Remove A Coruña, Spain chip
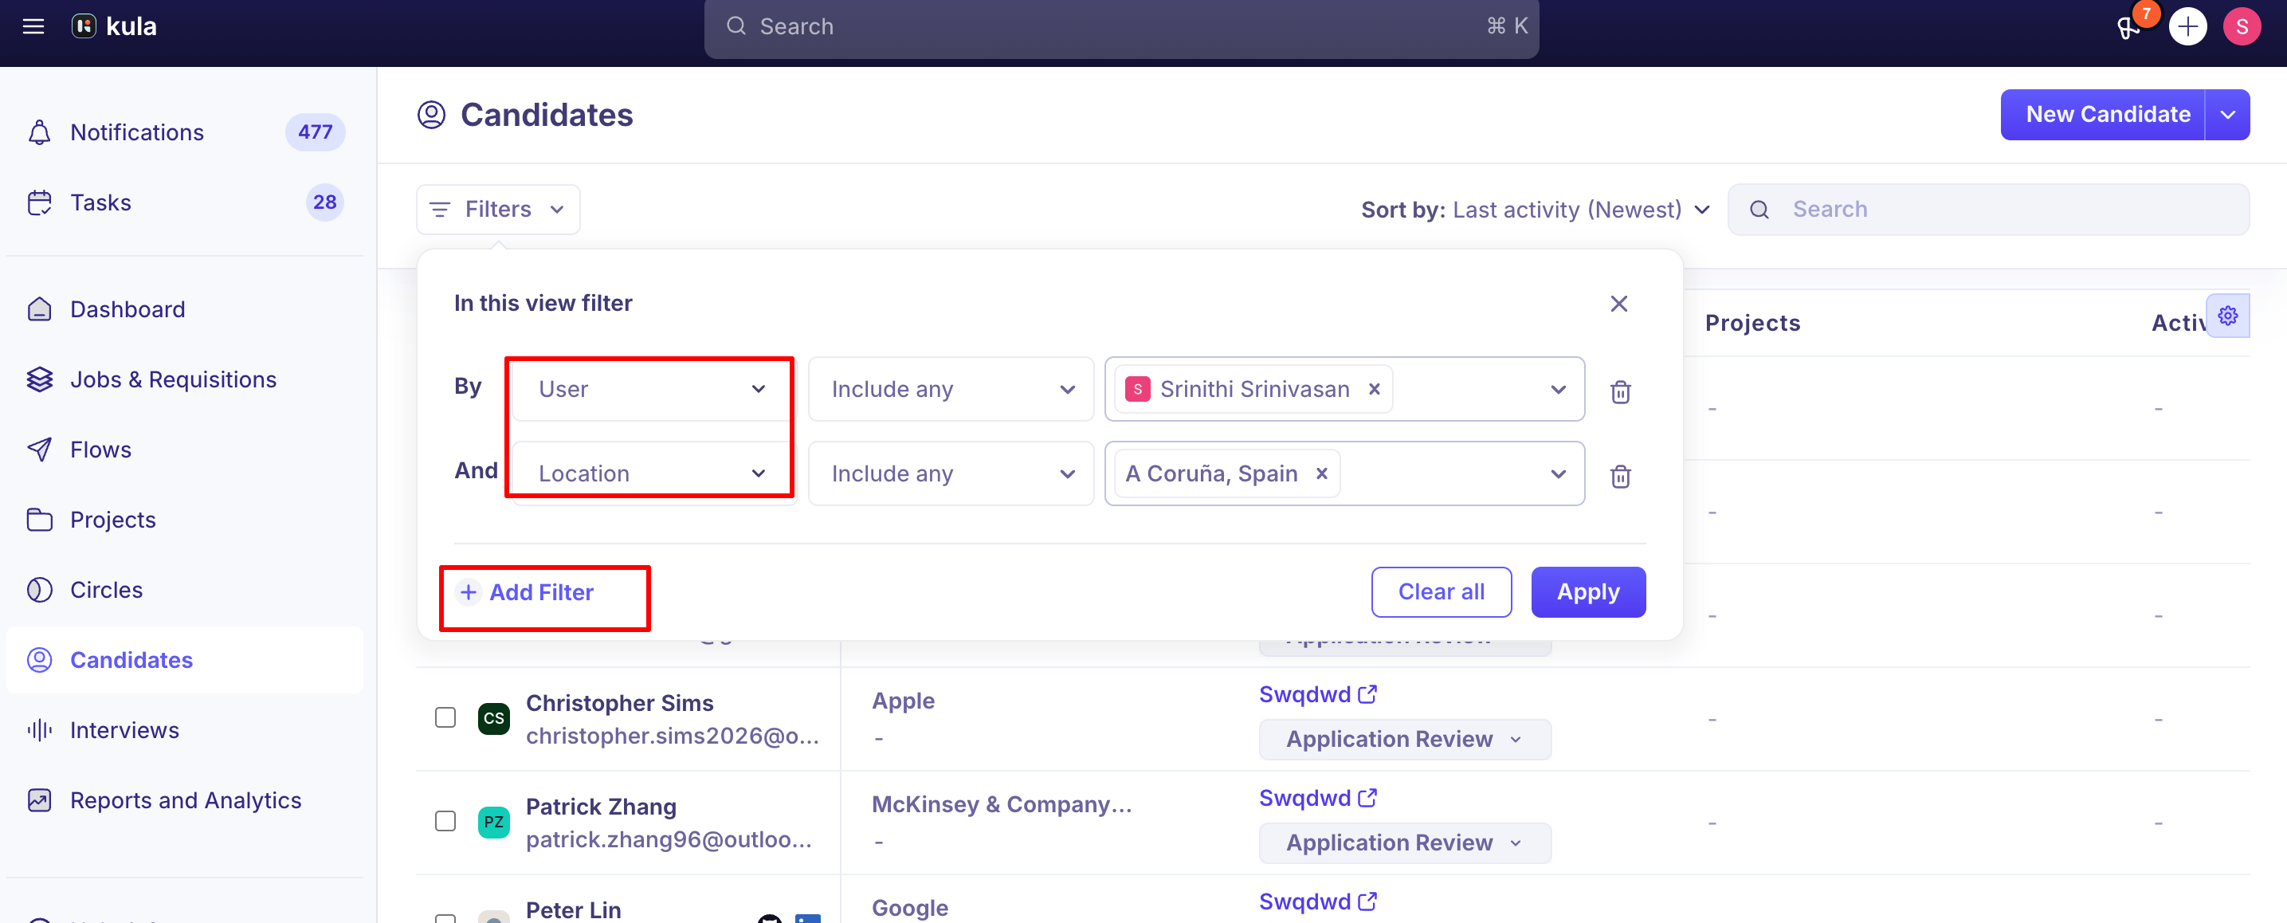This screenshot has width=2287, height=923. 1322,473
